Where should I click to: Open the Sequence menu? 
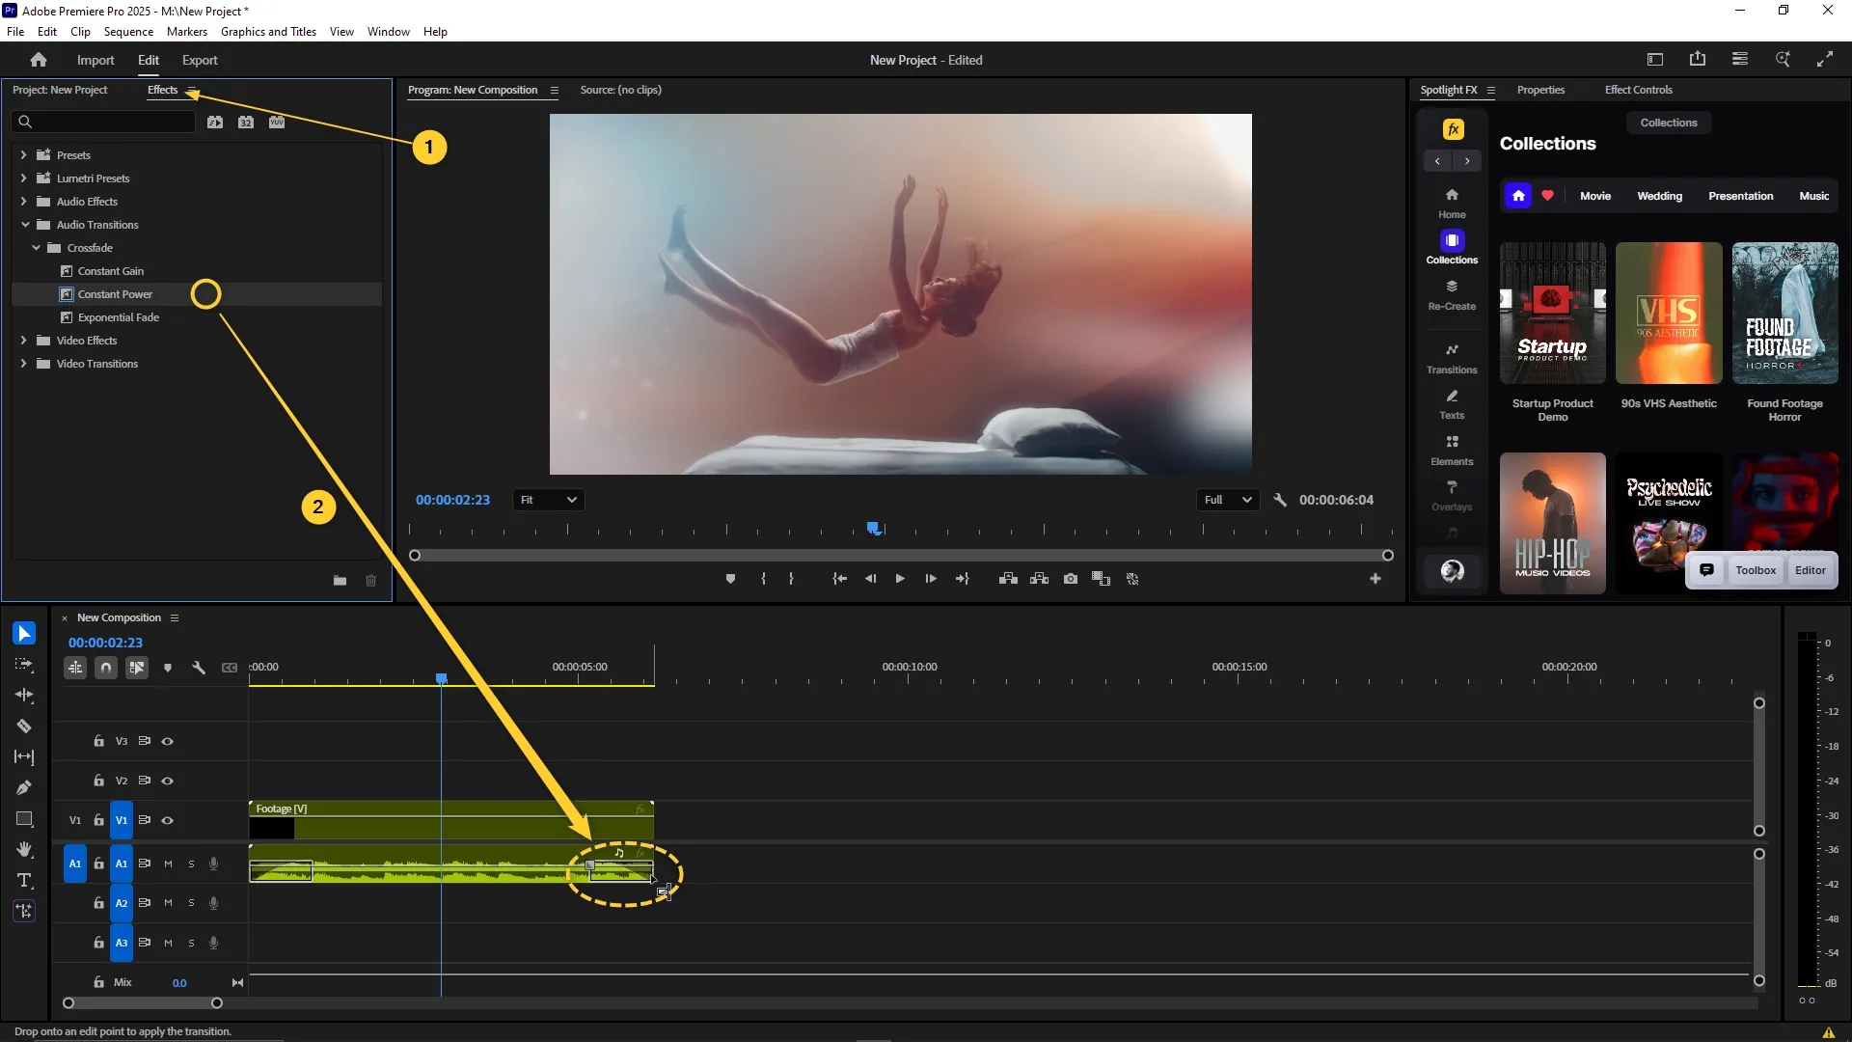coord(128,32)
